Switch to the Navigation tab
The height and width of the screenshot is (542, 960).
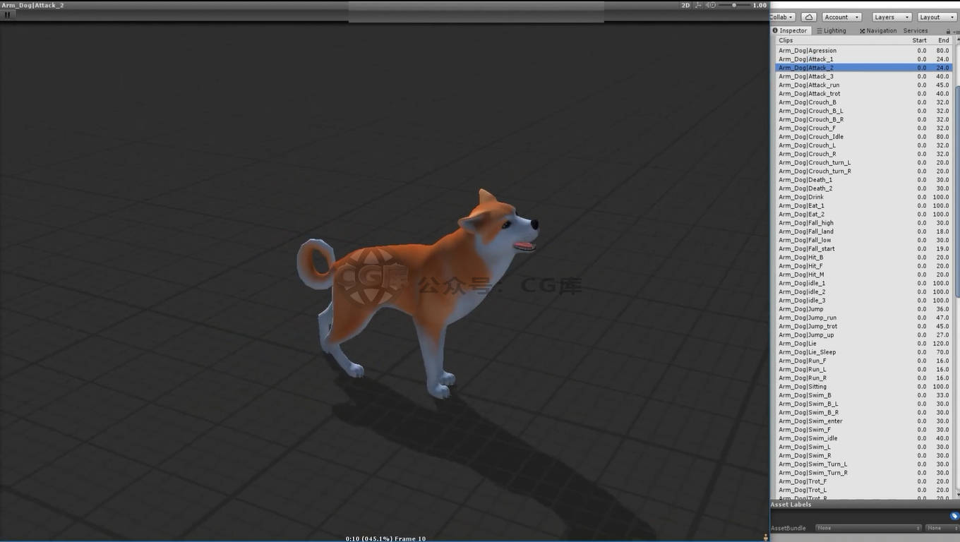pyautogui.click(x=878, y=30)
